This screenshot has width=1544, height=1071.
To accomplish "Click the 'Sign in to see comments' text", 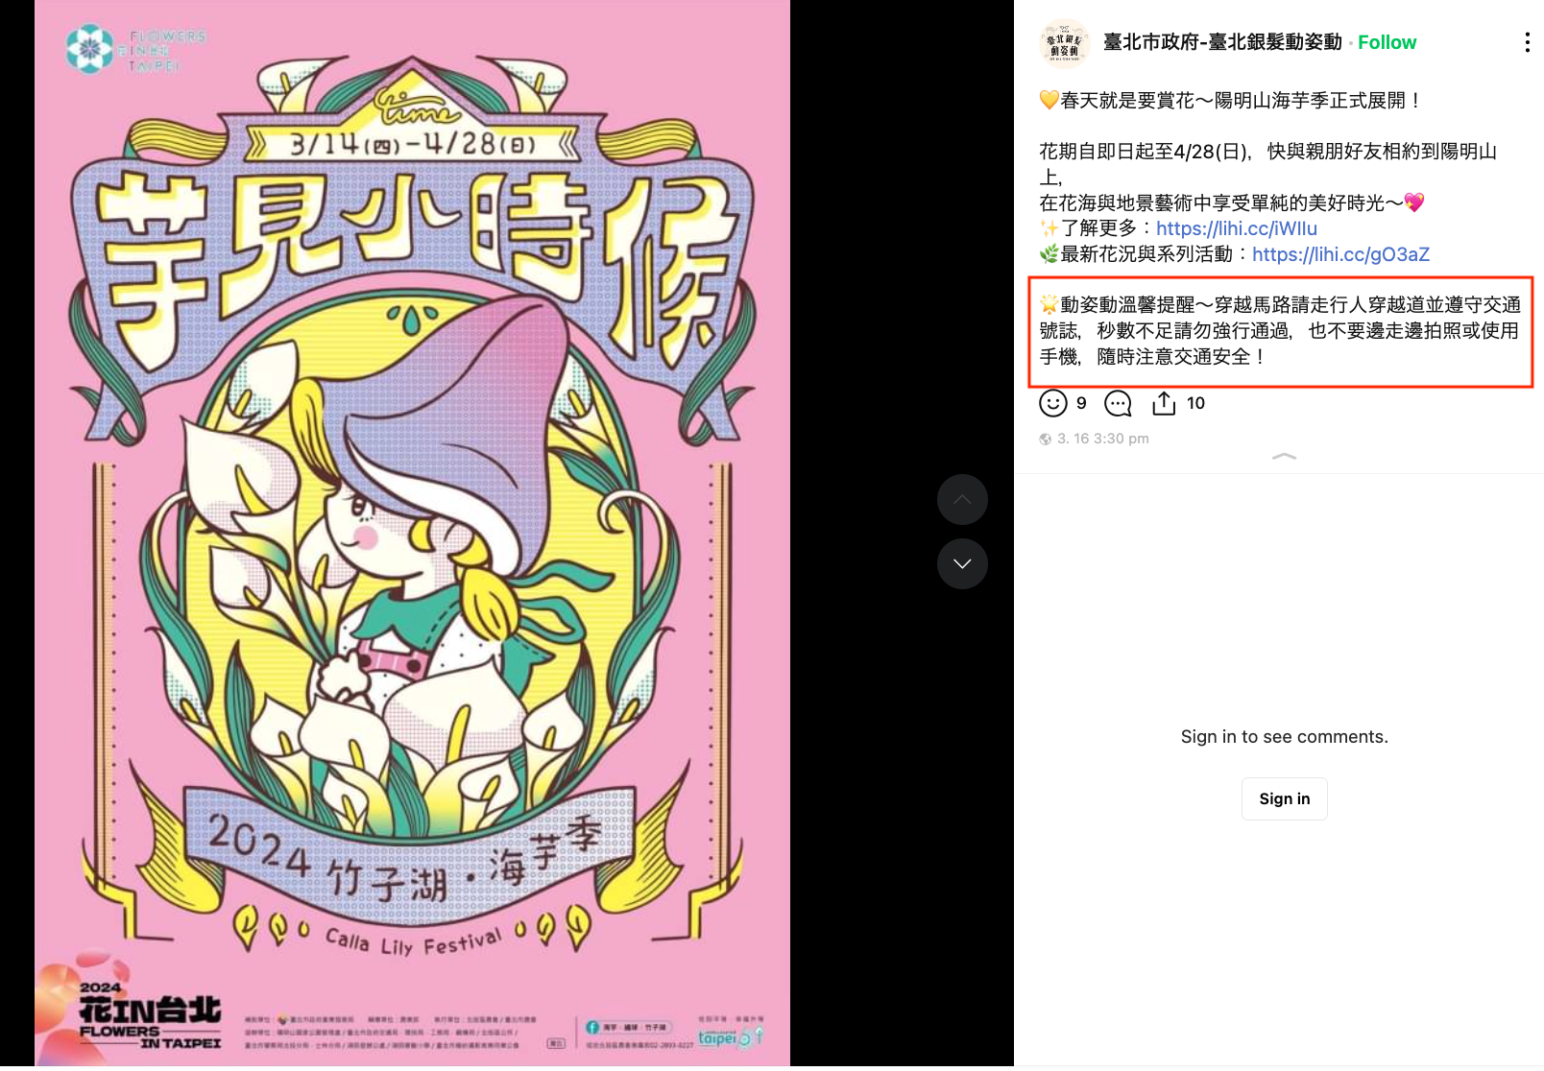I will (1285, 737).
